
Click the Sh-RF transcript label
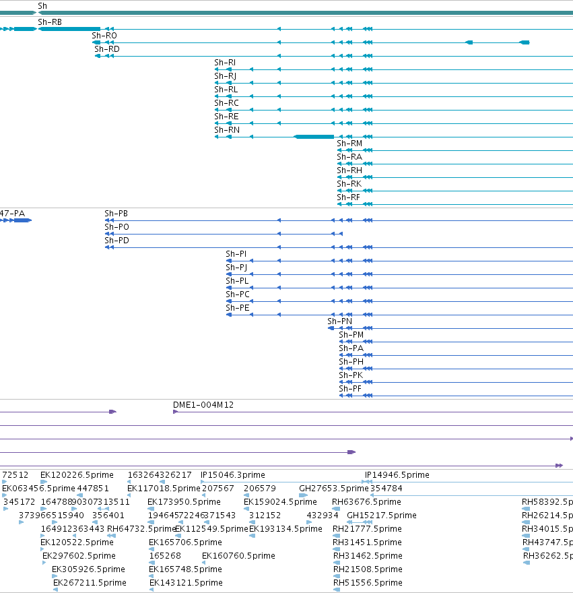(349, 197)
